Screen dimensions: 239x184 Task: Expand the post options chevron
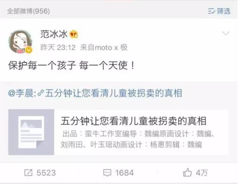click(226, 33)
